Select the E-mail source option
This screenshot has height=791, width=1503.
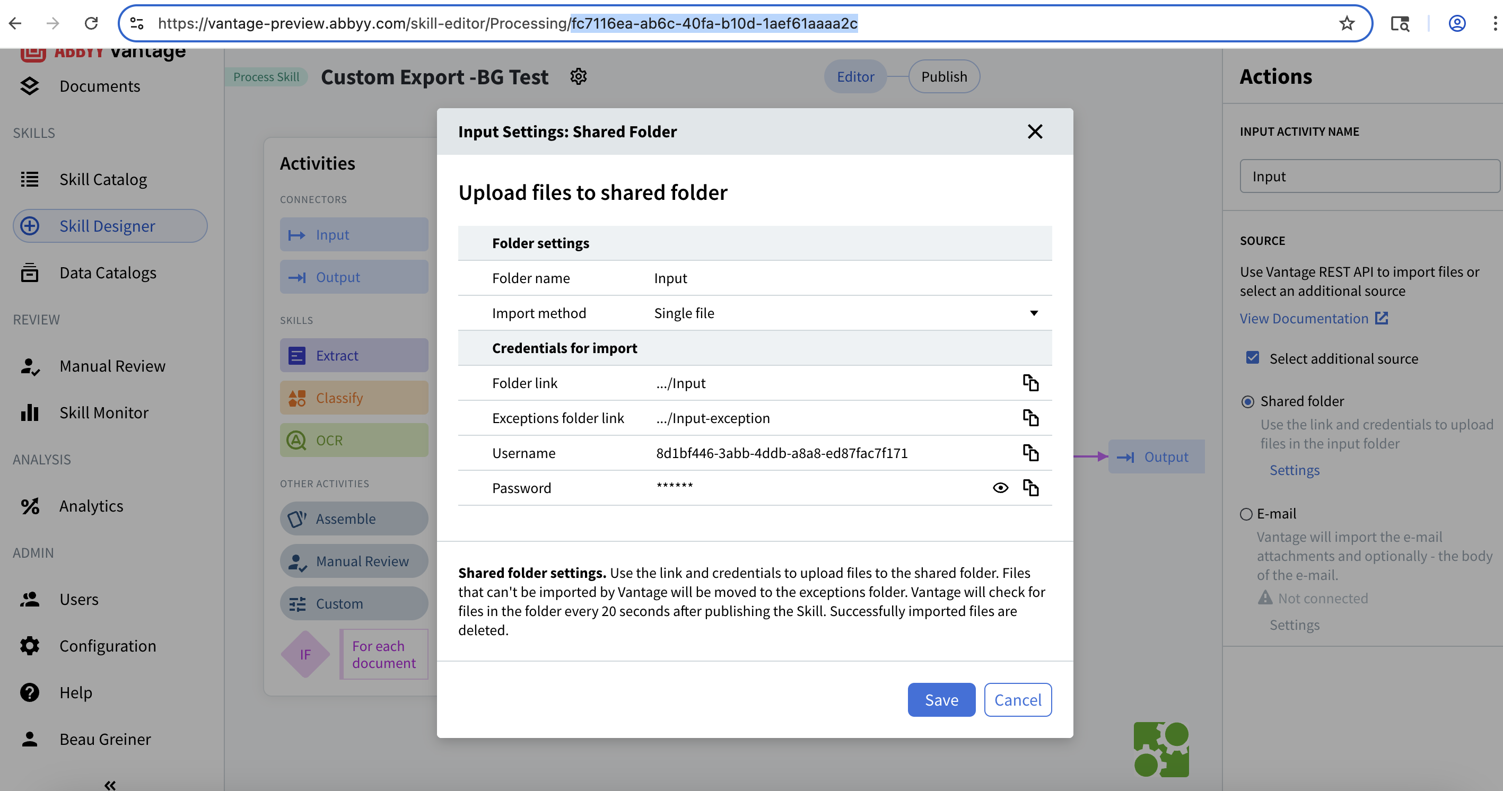coord(1246,514)
